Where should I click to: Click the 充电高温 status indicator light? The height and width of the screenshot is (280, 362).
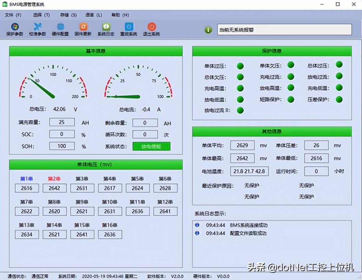pos(240,88)
